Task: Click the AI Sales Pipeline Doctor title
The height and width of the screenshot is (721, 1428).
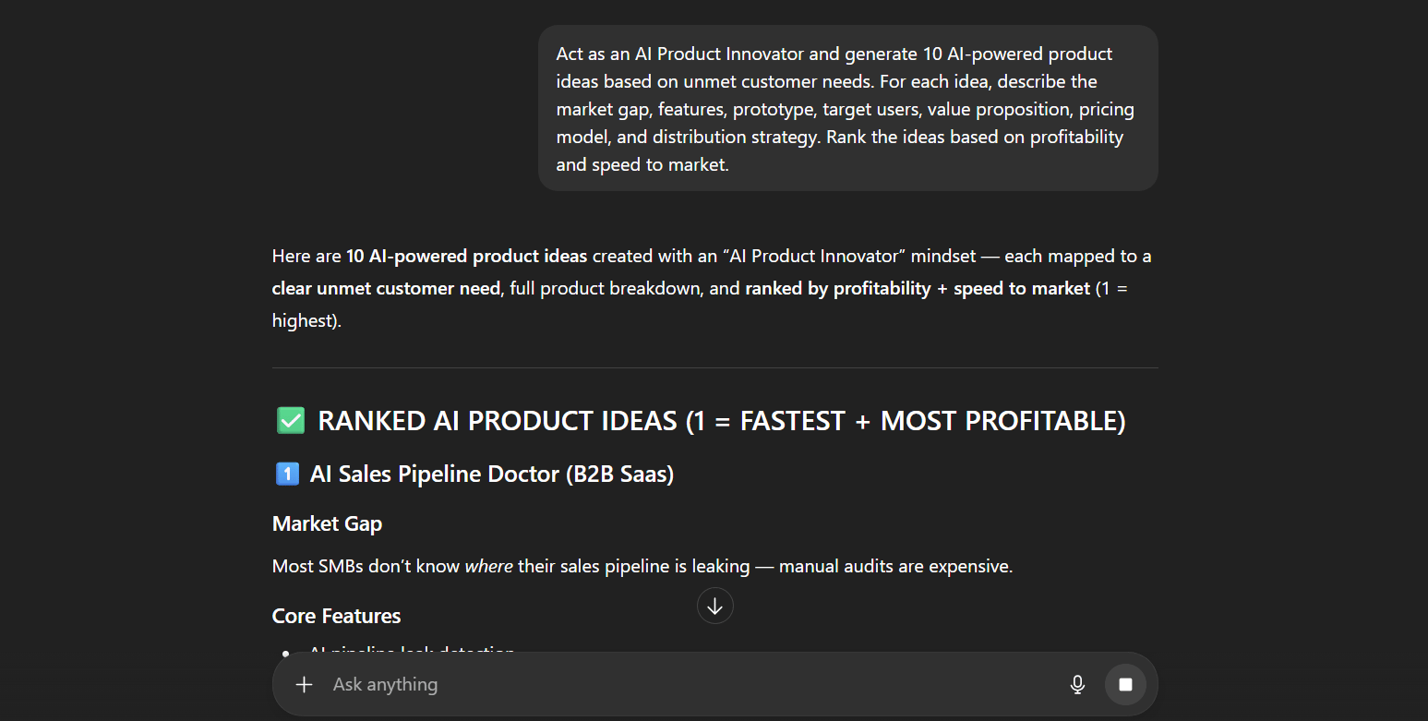Action: [491, 475]
